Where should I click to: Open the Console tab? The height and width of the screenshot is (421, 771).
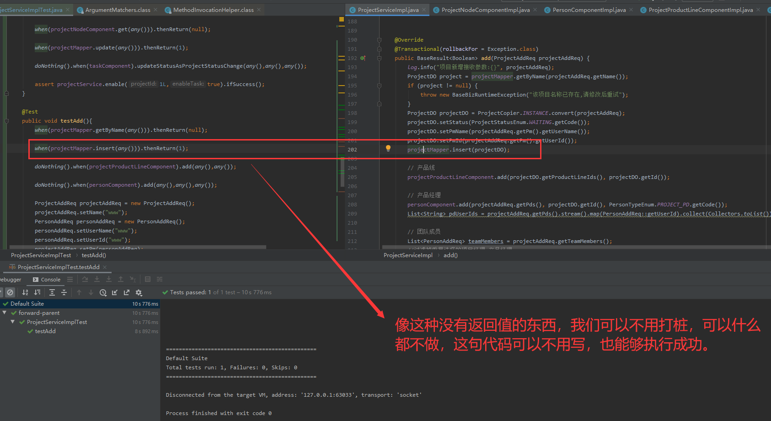pos(46,280)
